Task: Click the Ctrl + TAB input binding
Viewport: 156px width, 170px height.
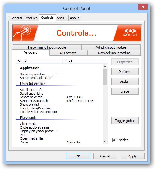Action: click(75, 97)
